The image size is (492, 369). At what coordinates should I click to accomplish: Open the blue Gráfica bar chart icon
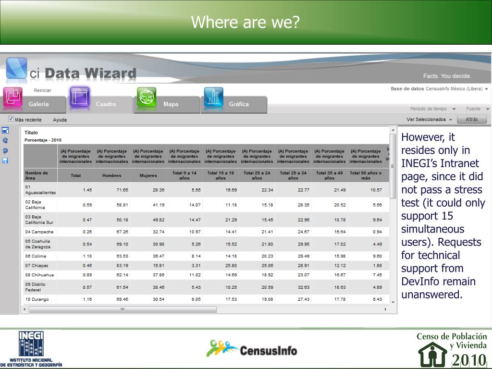click(214, 97)
